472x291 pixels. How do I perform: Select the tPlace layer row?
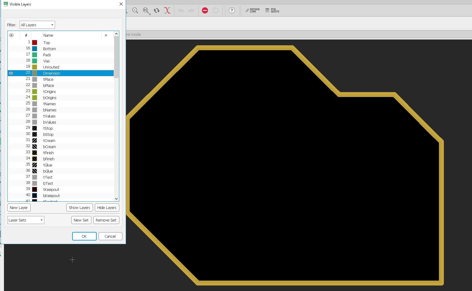tap(61, 79)
